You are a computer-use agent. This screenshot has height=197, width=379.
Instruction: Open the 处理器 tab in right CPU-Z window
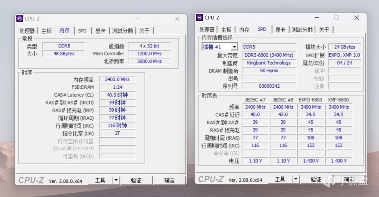207,30
